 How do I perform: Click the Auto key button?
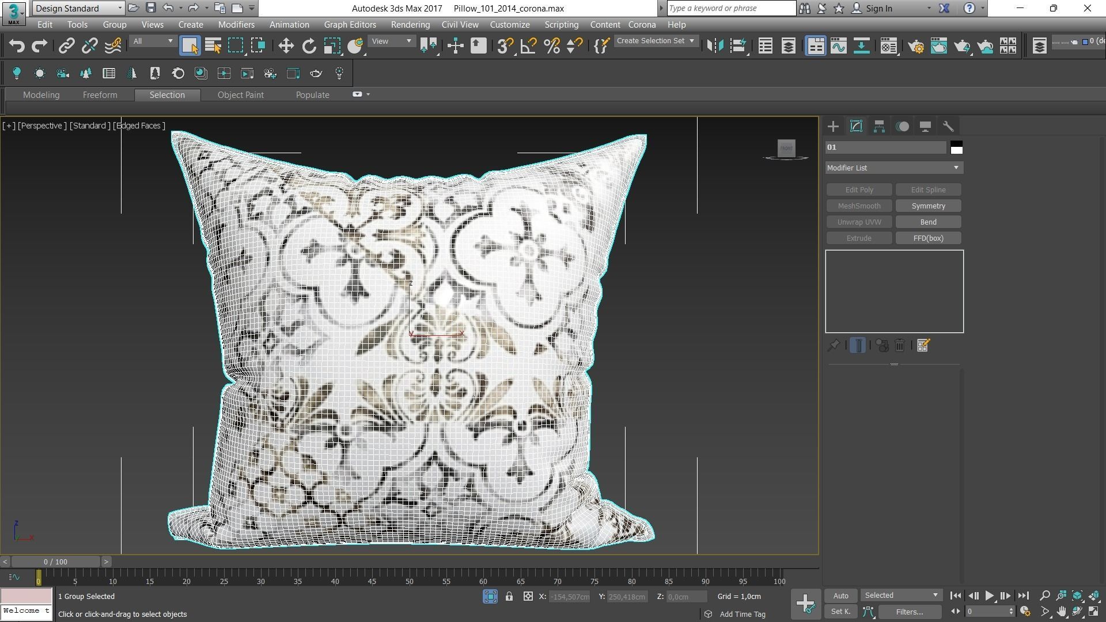(840, 596)
